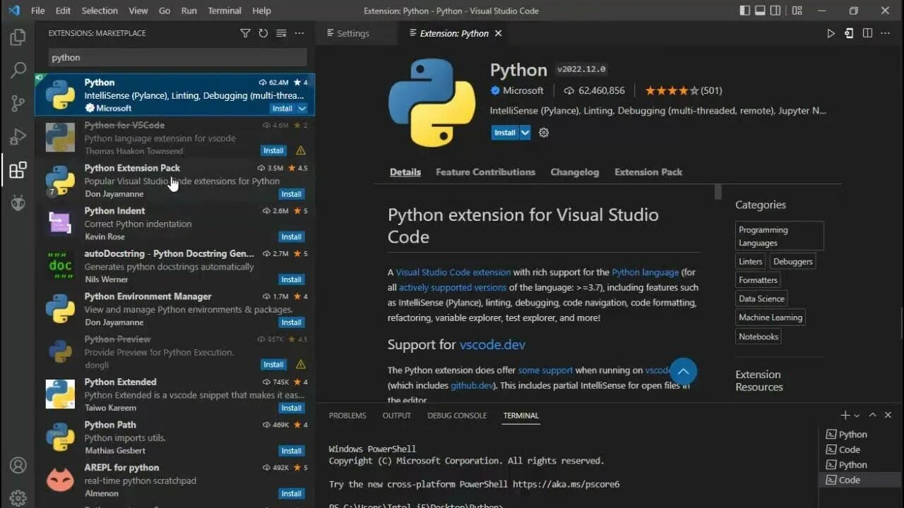Screen dimensions: 904x508
Task: Select the Machine Learning category tag
Action: (x=771, y=317)
